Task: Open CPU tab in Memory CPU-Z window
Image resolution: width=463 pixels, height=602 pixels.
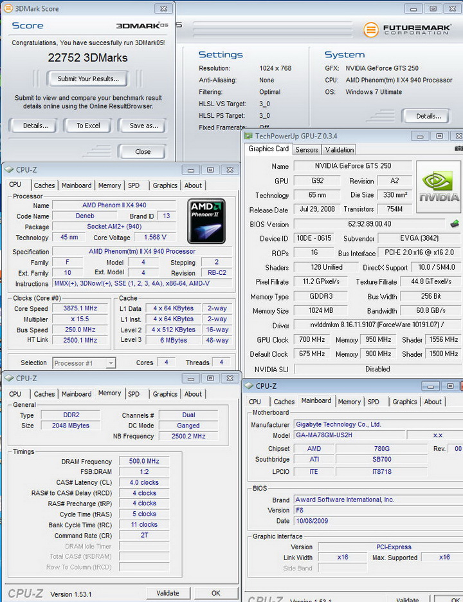Action: click(15, 394)
